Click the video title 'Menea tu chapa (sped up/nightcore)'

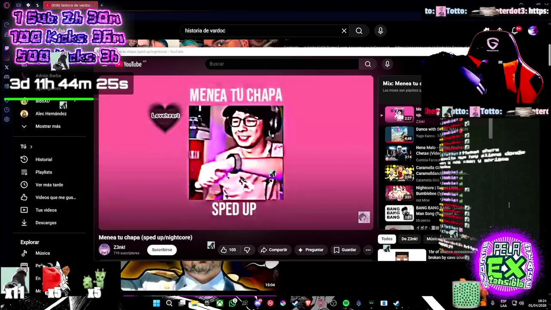click(145, 237)
